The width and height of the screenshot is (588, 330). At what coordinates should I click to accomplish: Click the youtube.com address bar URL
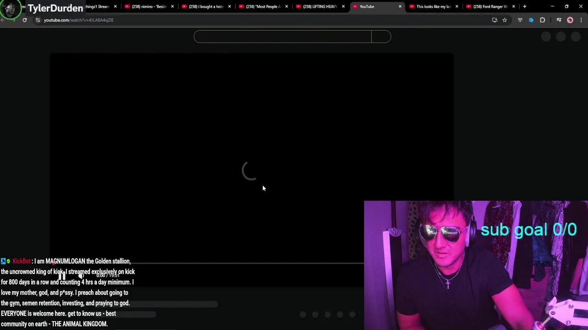(79, 20)
